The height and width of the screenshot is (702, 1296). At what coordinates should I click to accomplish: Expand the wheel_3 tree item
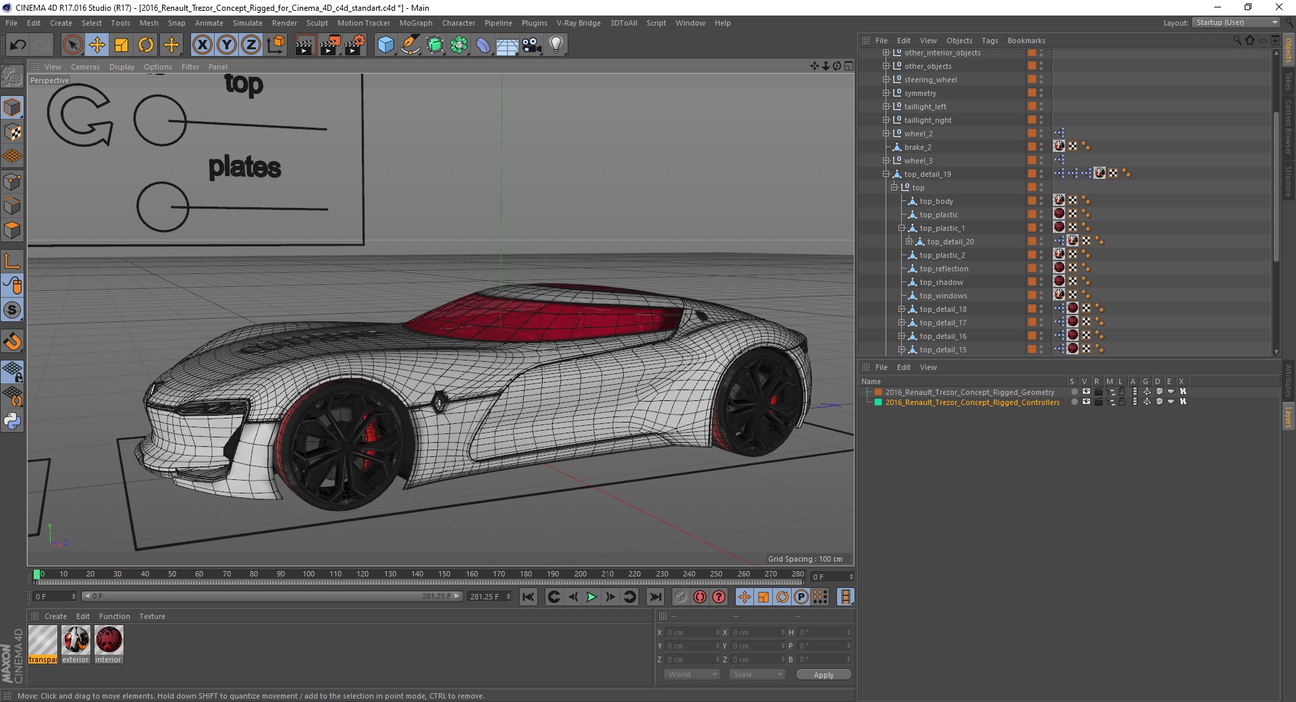(886, 161)
